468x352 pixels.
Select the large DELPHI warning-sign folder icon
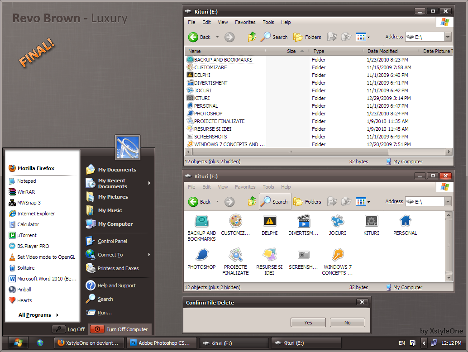pos(269,221)
